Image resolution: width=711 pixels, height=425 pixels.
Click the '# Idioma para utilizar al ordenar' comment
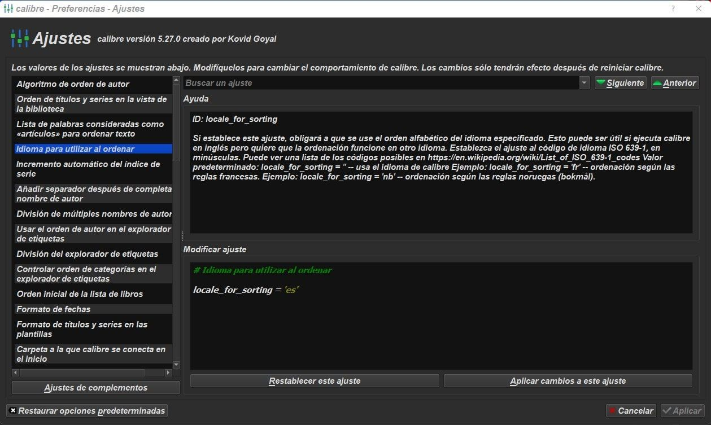pos(263,270)
